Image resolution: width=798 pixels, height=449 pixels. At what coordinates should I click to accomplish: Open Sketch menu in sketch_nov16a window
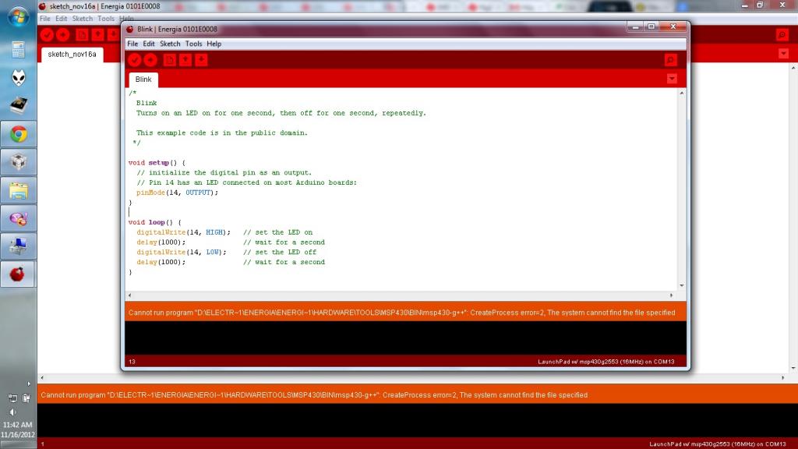click(83, 19)
